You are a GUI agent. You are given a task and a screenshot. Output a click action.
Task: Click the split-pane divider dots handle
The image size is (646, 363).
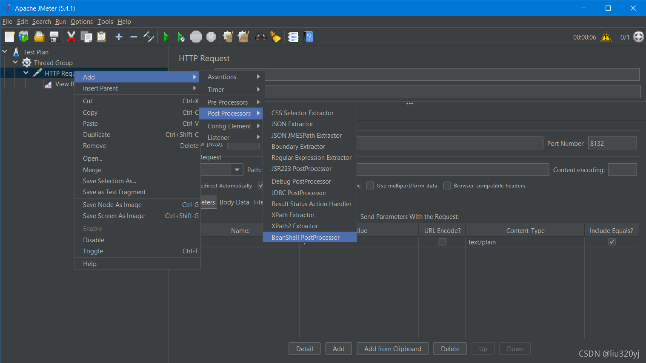(410, 103)
